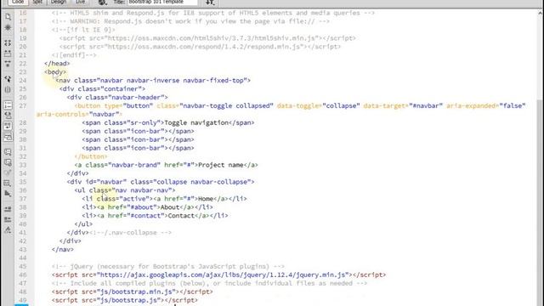
Task: Click the Balance Braces icon
Action: pyautogui.click(x=8, y=89)
